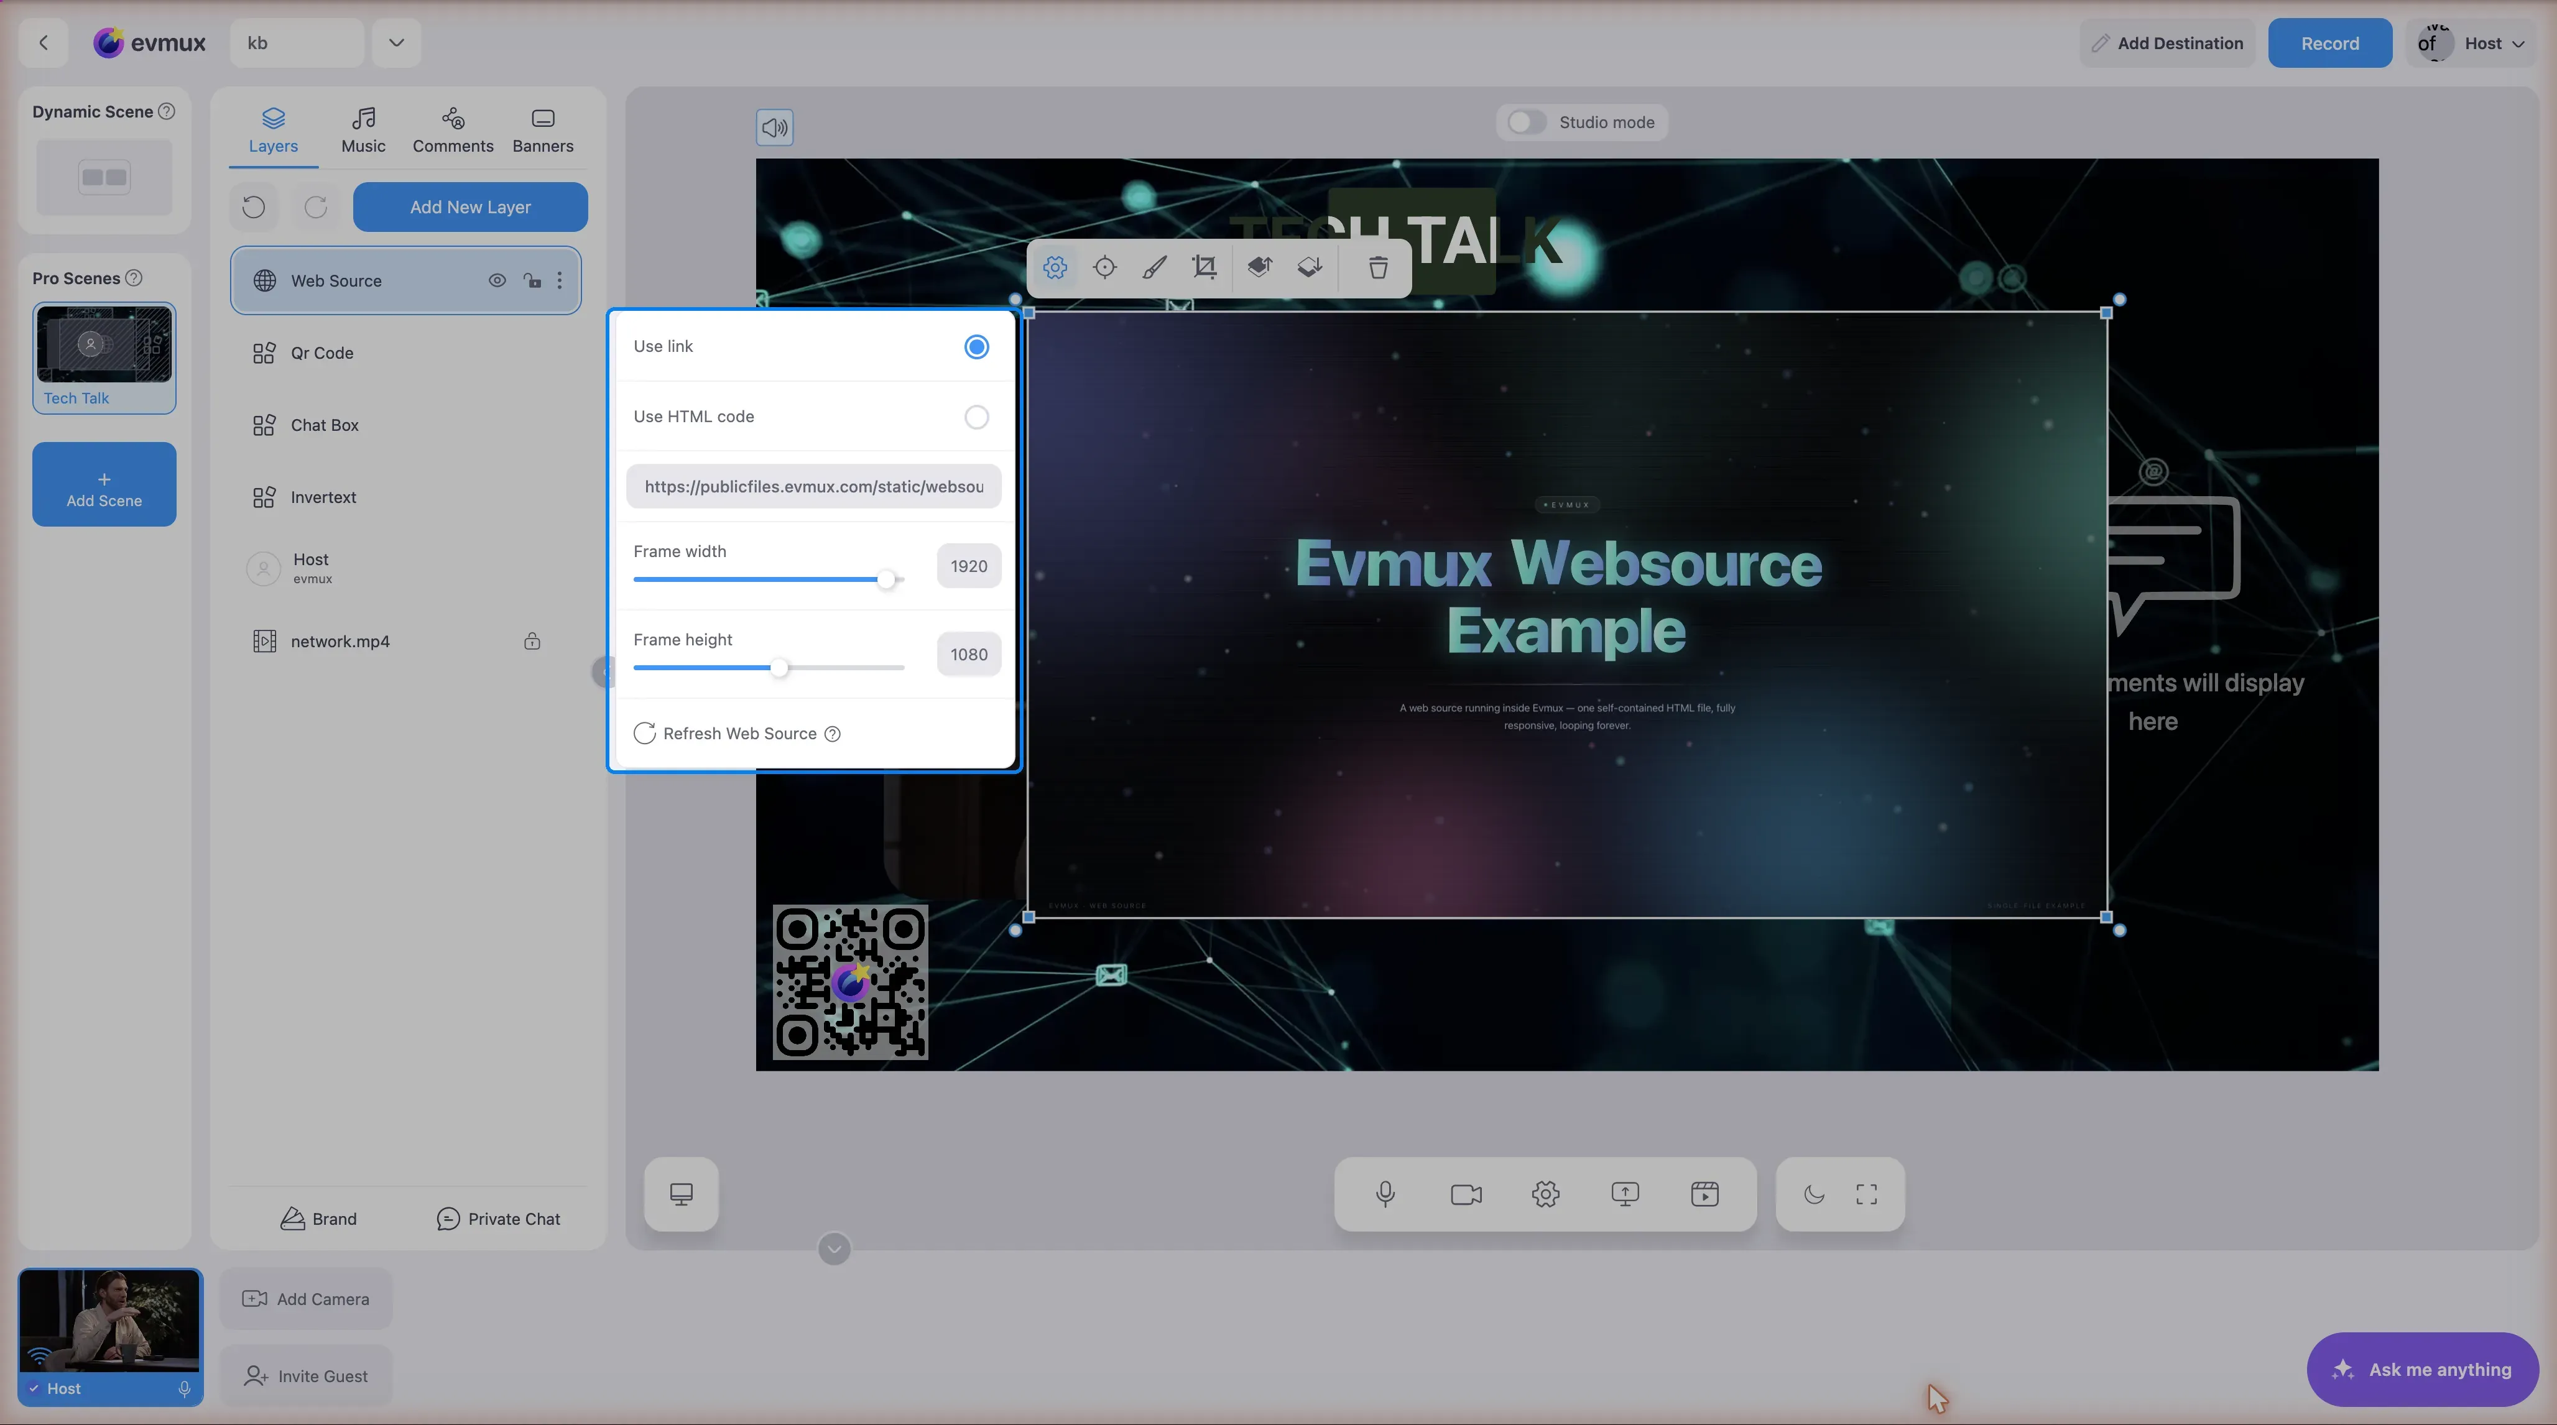Delete layer with trash icon
The height and width of the screenshot is (1425, 2557).
tap(1378, 267)
